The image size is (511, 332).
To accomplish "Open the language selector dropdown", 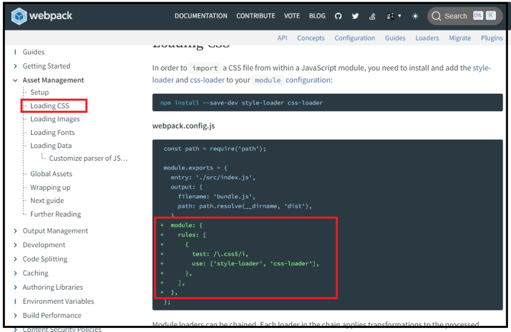I will [x=393, y=16].
